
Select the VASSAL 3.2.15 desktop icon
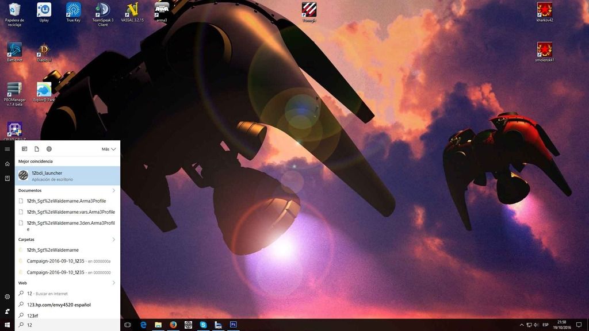(132, 13)
